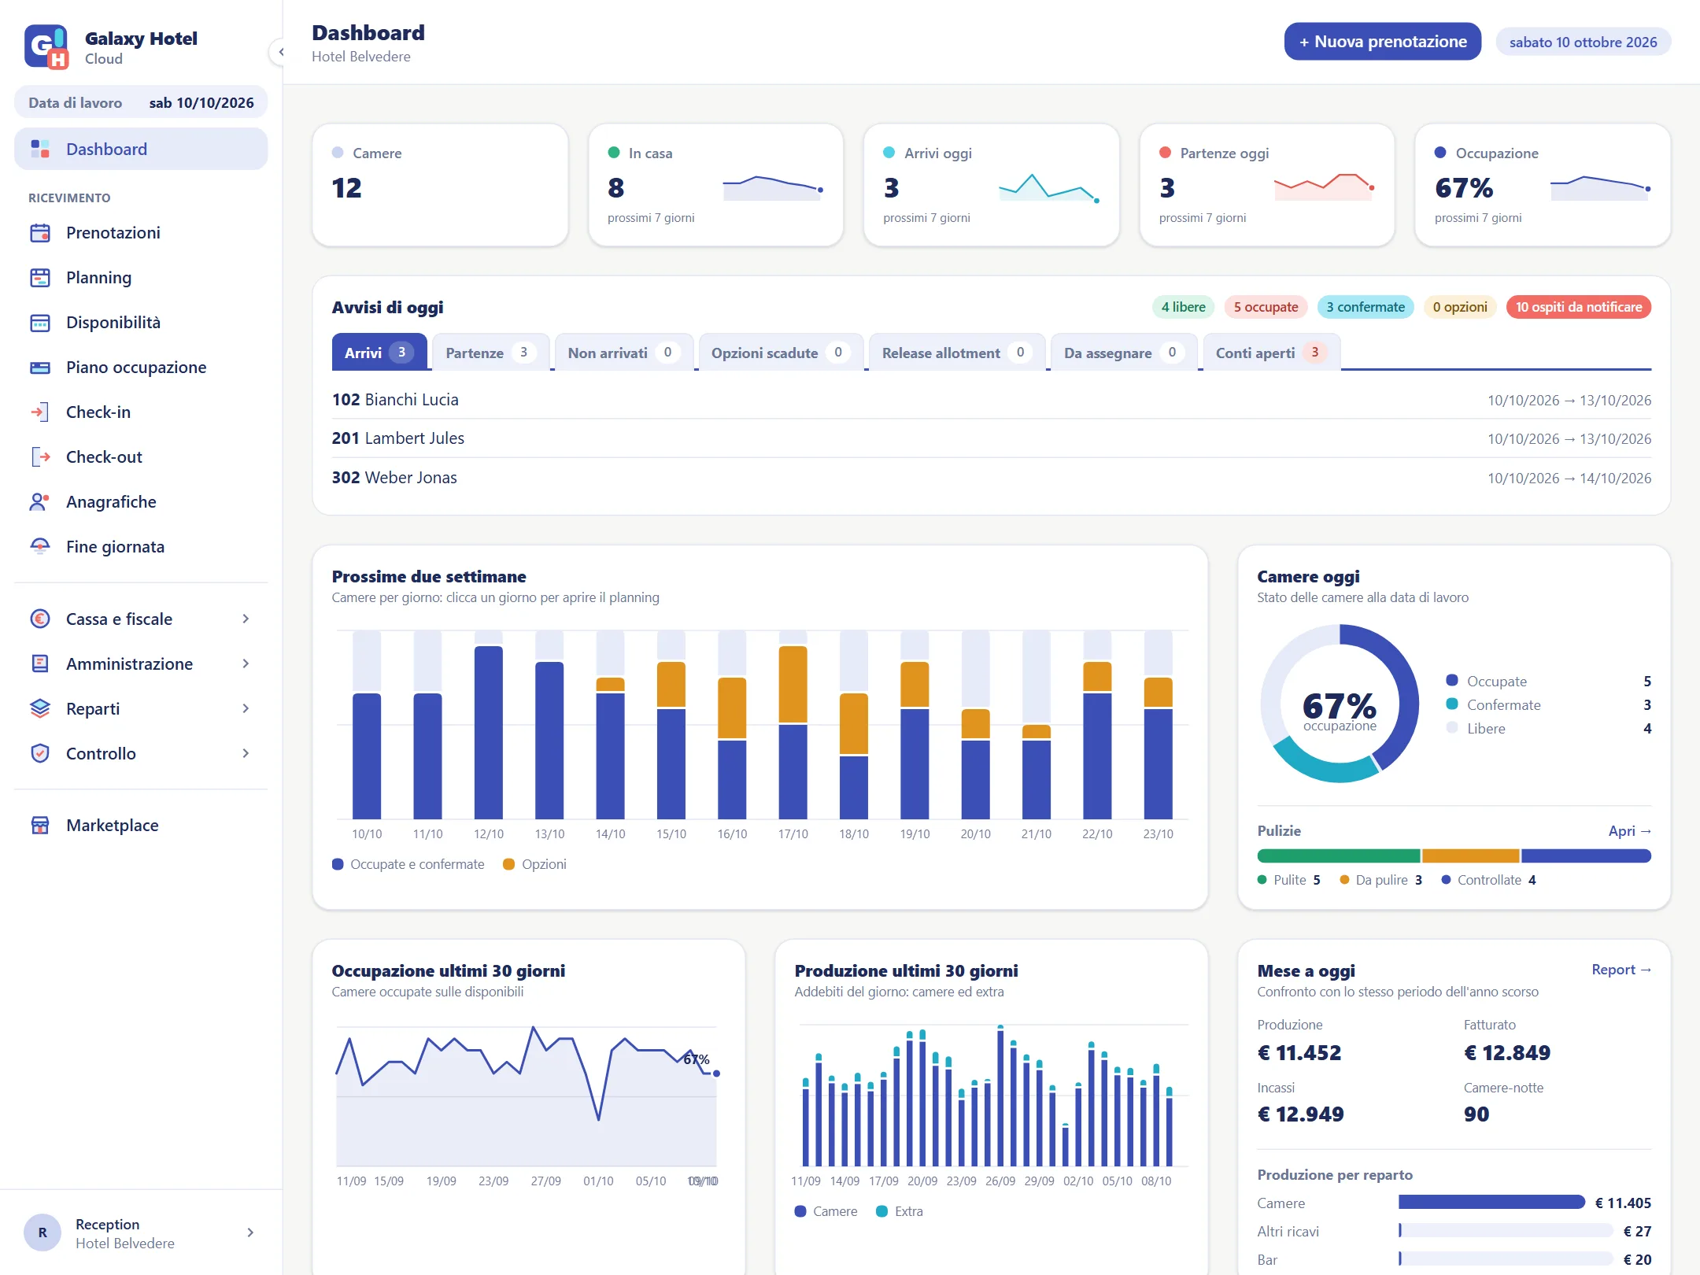Click the 10 ospiti da notificare badge
The height and width of the screenshot is (1275, 1700).
click(x=1579, y=307)
